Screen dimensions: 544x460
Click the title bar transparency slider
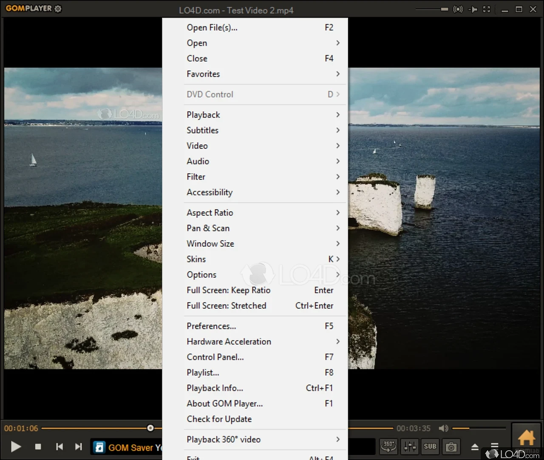click(432, 9)
